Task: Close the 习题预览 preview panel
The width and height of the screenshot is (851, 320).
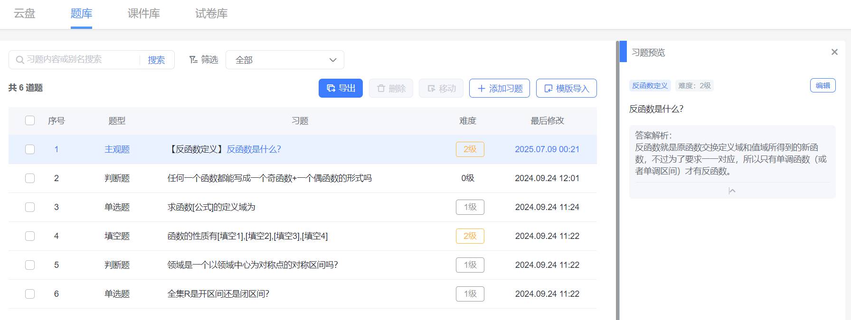Action: tap(834, 52)
